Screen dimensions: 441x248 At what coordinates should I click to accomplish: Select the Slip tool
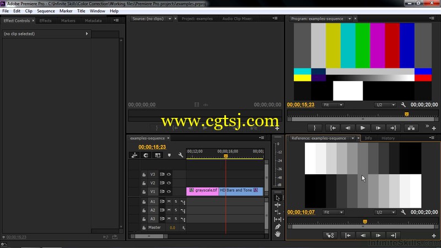pos(278,219)
